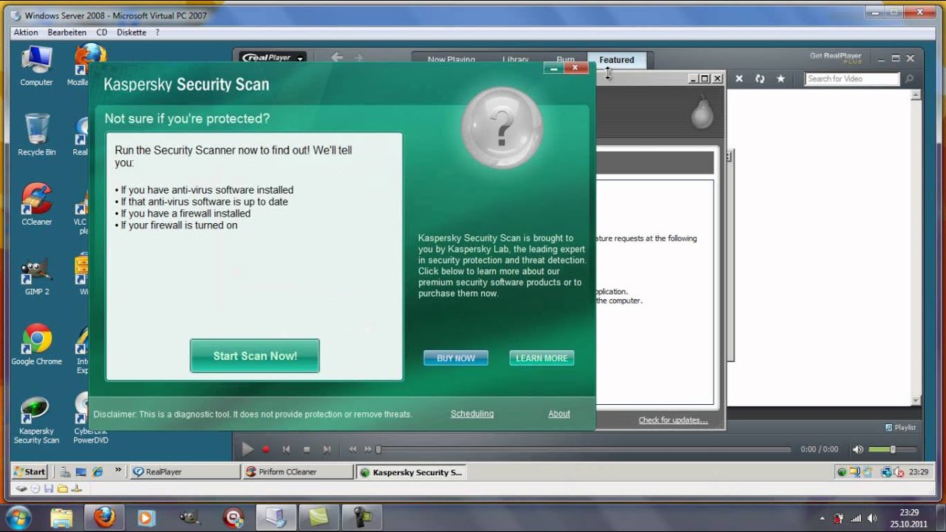The image size is (946, 532).
Task: Go back using RealPlayer's left arrow
Action: point(337,58)
